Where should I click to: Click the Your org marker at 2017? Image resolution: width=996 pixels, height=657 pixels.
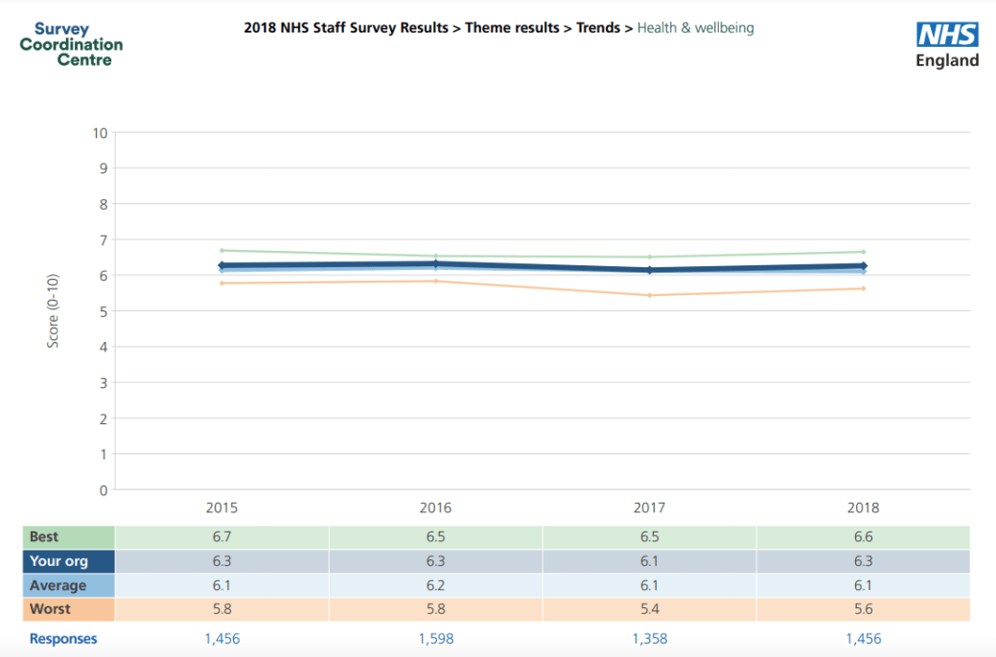(649, 271)
